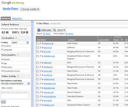Open infoseek.co.jp in new window icon
Image resolution: width=128 pixels, height=107 pixels.
click(x=40, y=84)
